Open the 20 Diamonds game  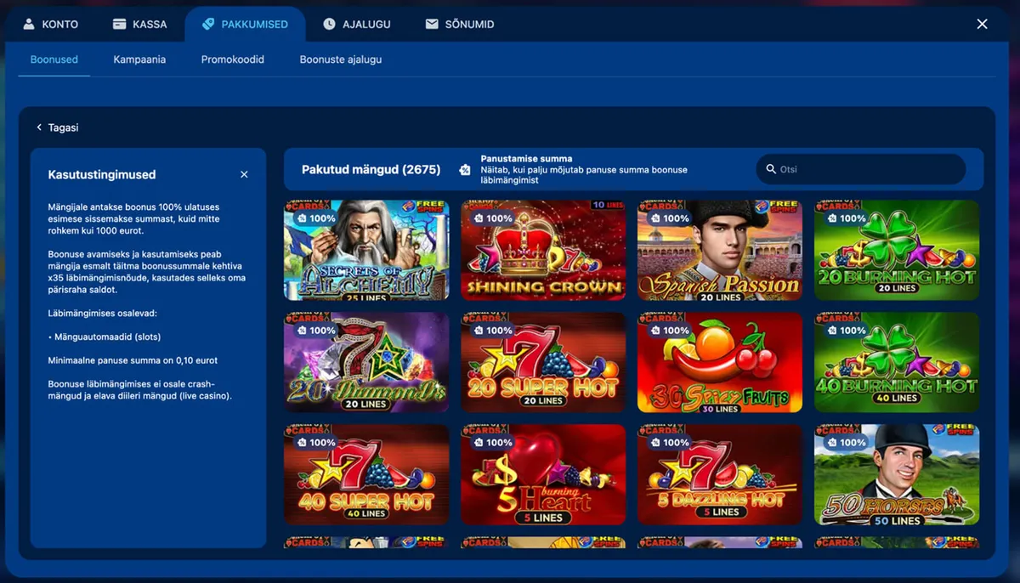366,363
